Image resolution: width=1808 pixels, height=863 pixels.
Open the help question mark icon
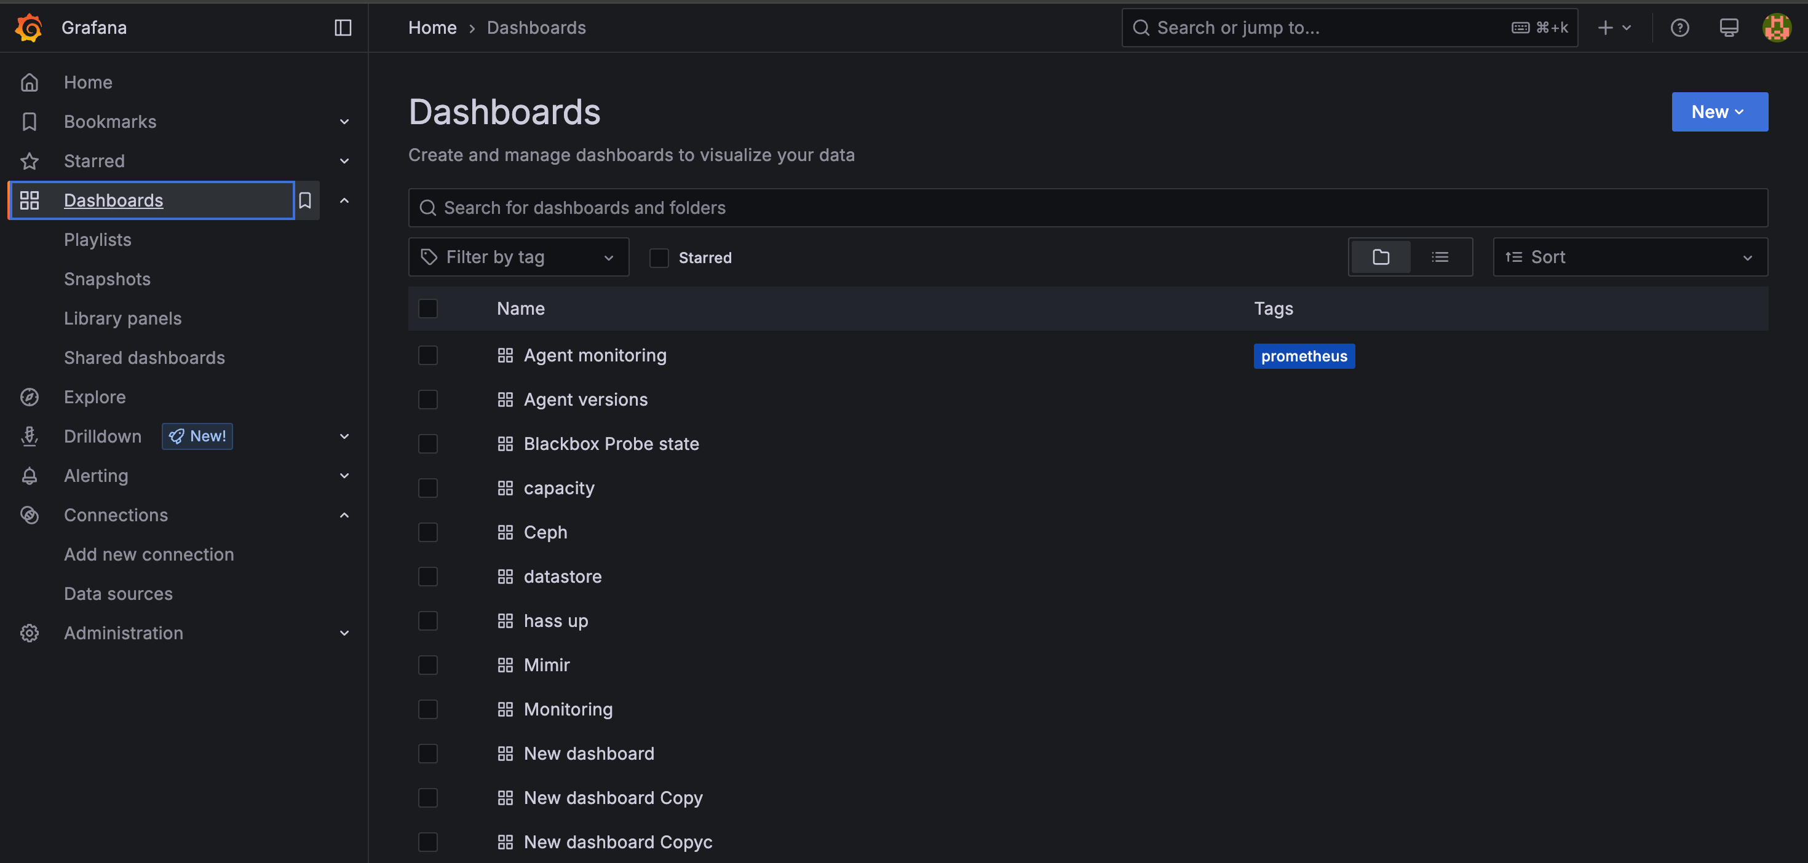(x=1680, y=28)
